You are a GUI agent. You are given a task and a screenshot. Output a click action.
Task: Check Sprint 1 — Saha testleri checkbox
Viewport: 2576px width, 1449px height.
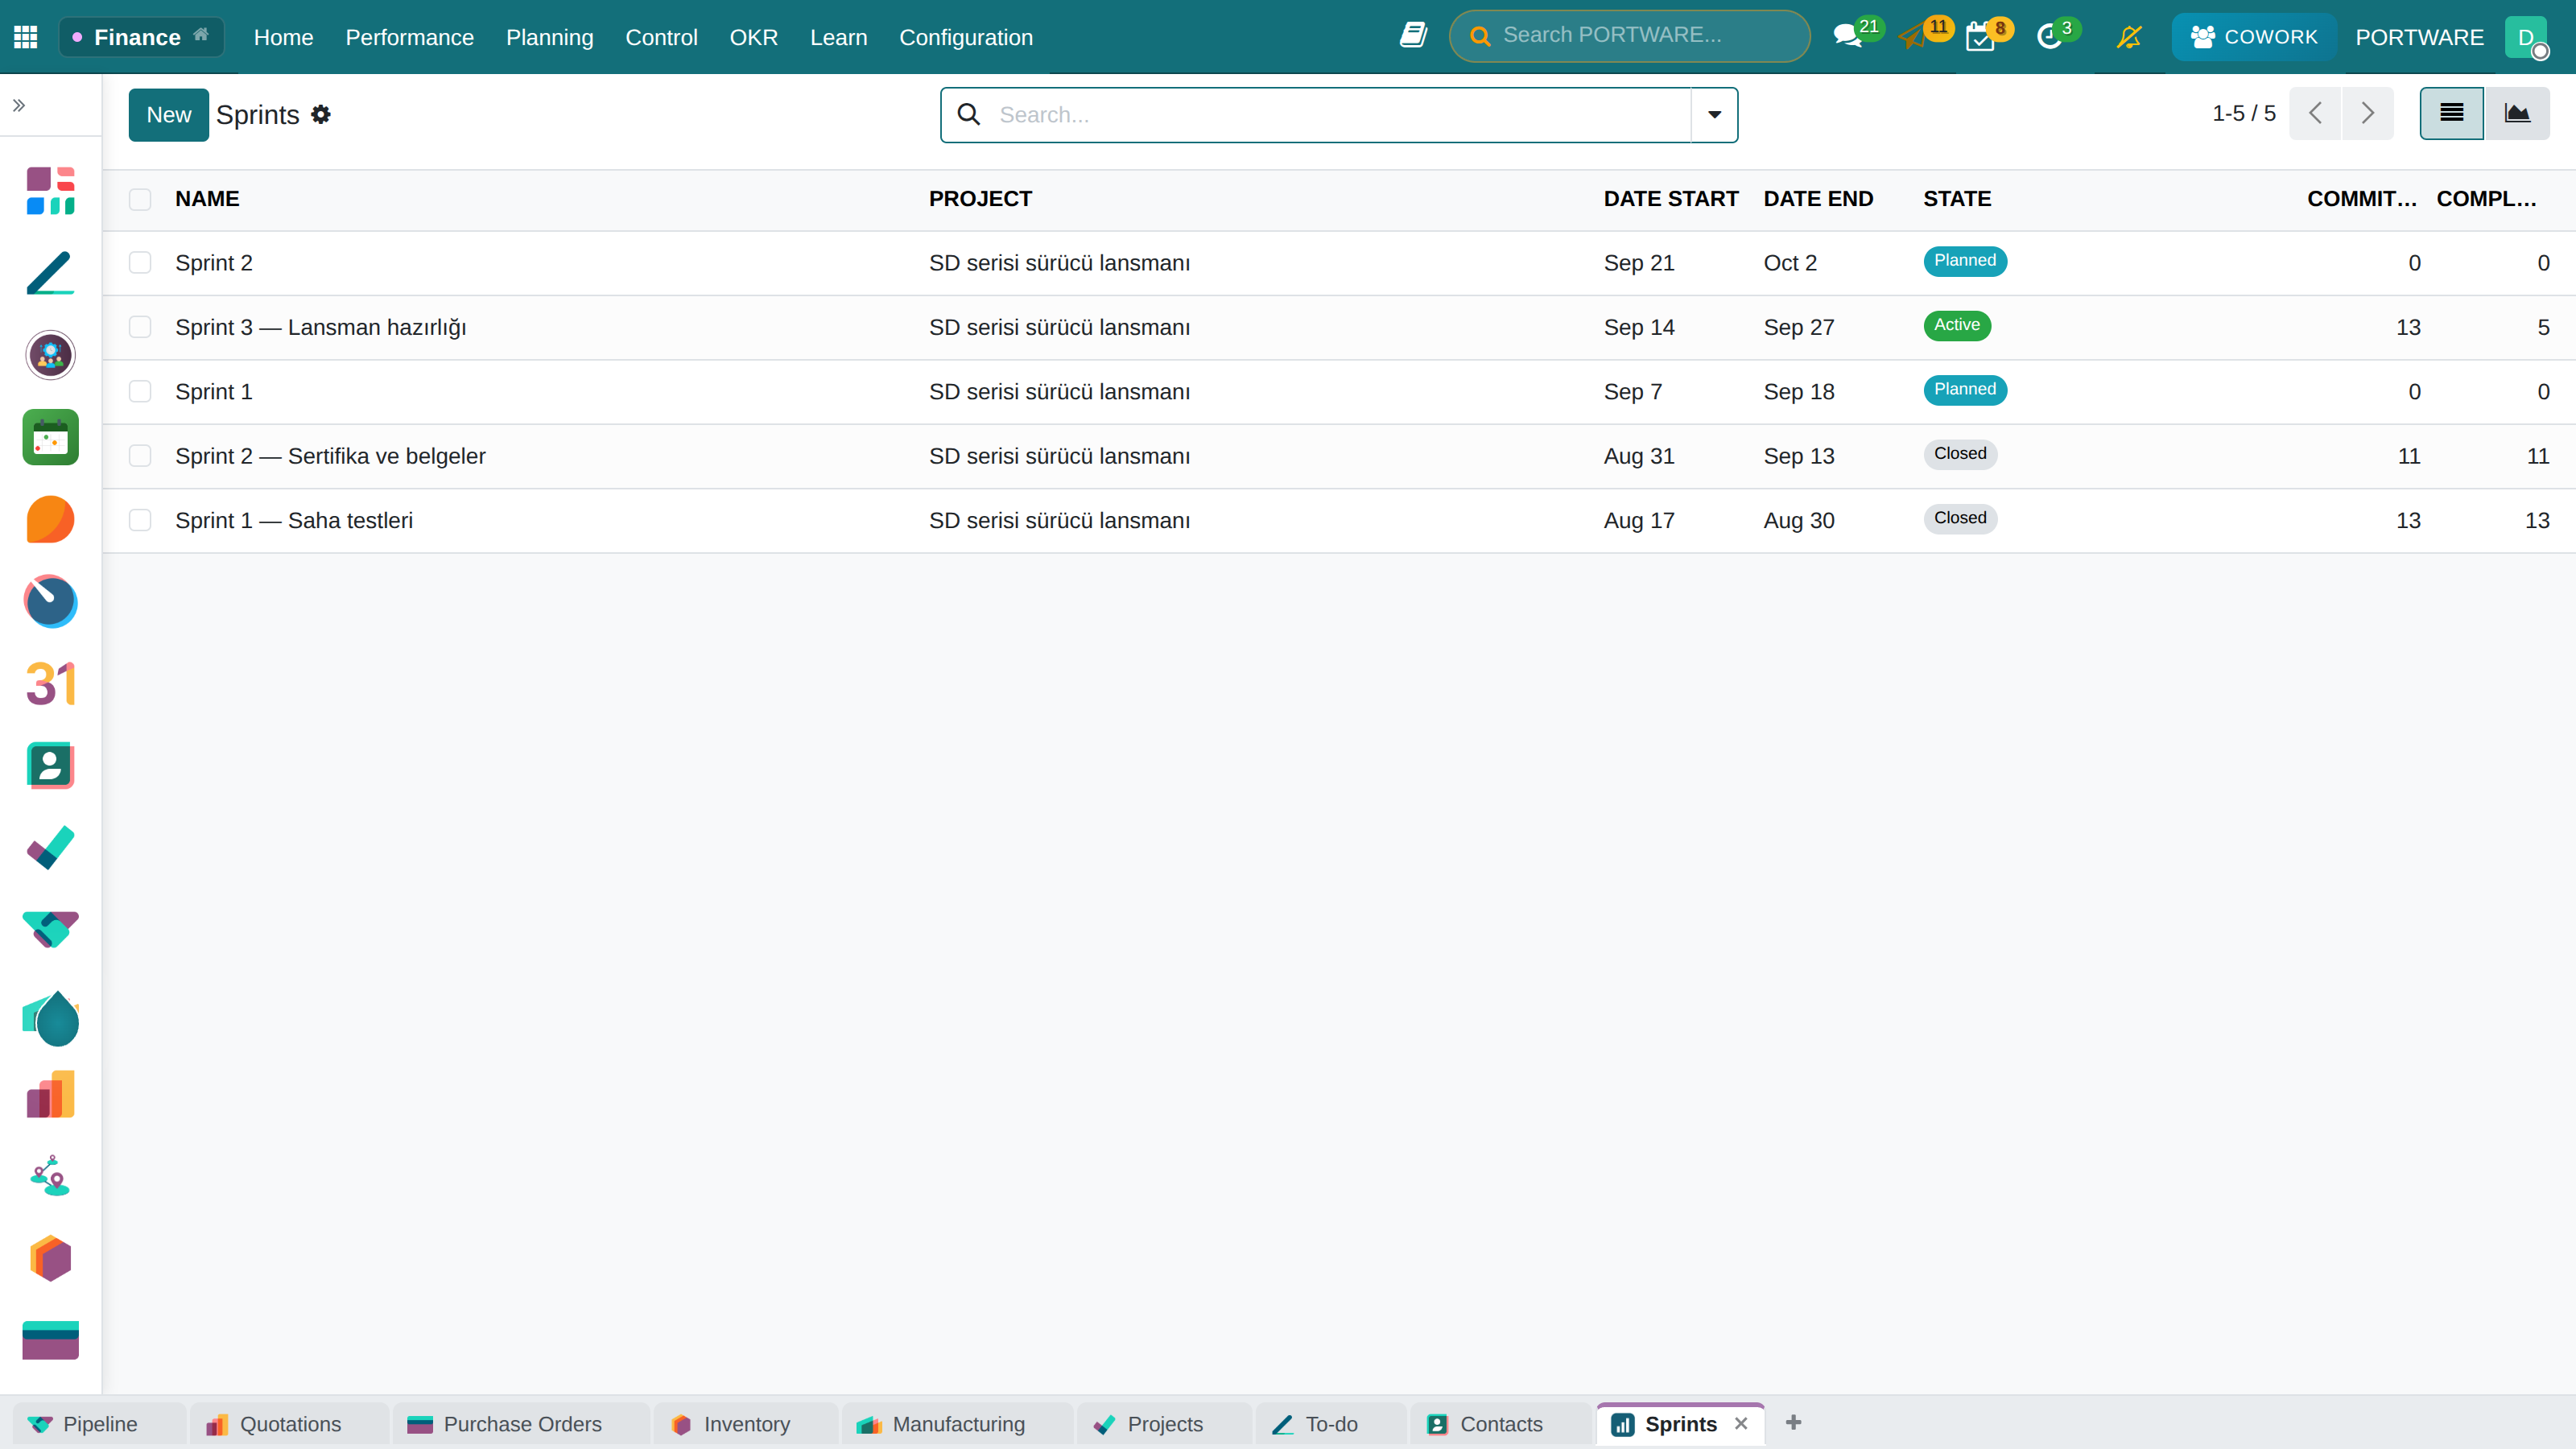140,520
